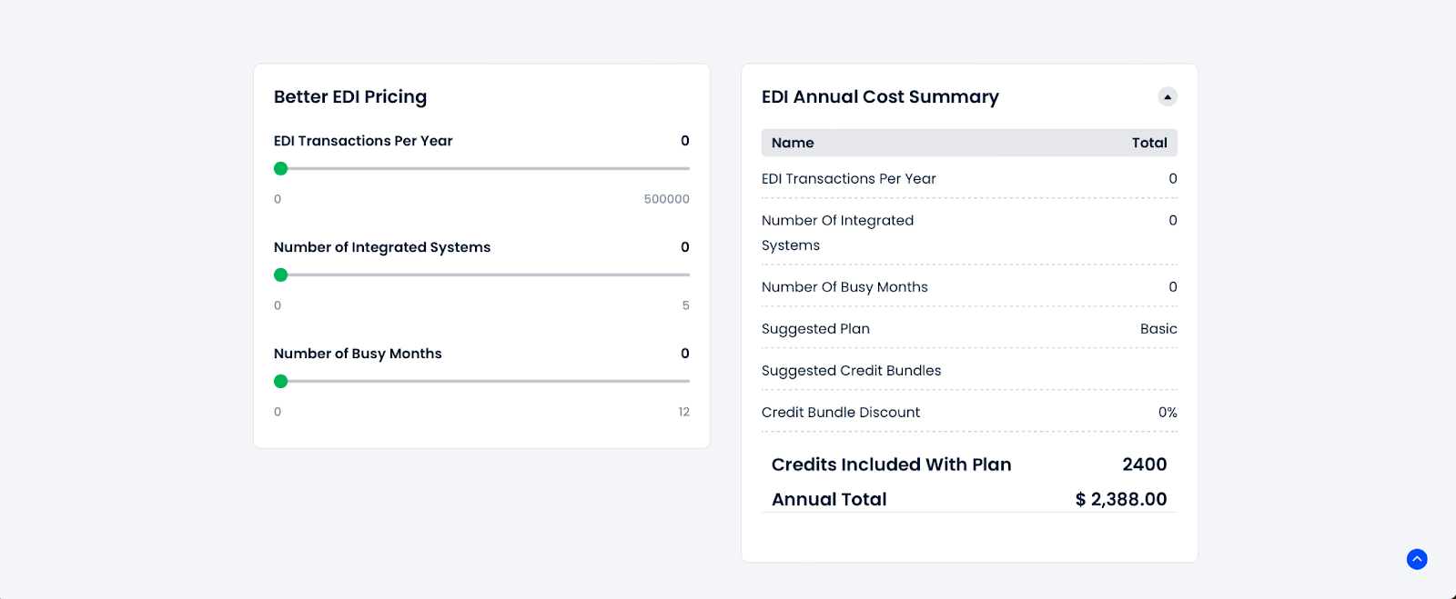Click the Credit Bundle Discount 0% value
This screenshot has width=1456, height=599.
pos(1166,412)
